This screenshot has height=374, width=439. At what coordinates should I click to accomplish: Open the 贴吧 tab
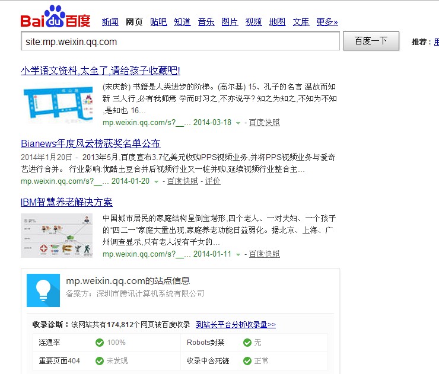[x=158, y=22]
